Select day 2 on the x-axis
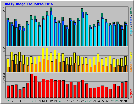The height and width of the screenshot is (104, 134). (x=13, y=101)
